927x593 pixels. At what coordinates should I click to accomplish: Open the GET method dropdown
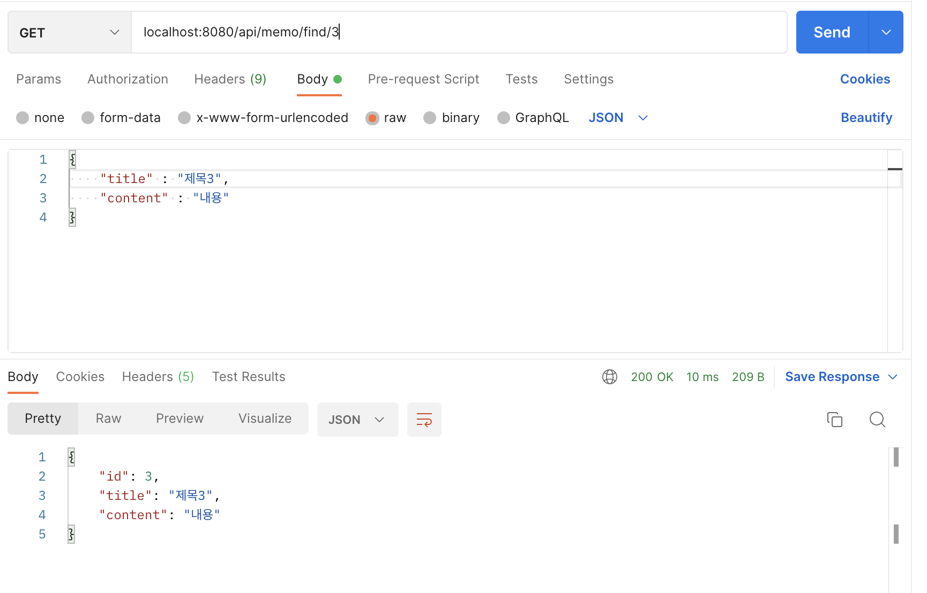[70, 33]
